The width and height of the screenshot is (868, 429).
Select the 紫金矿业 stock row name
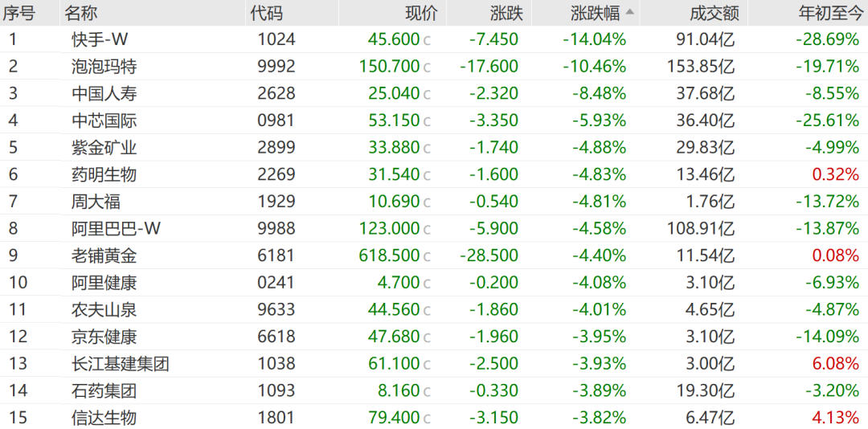point(104,148)
